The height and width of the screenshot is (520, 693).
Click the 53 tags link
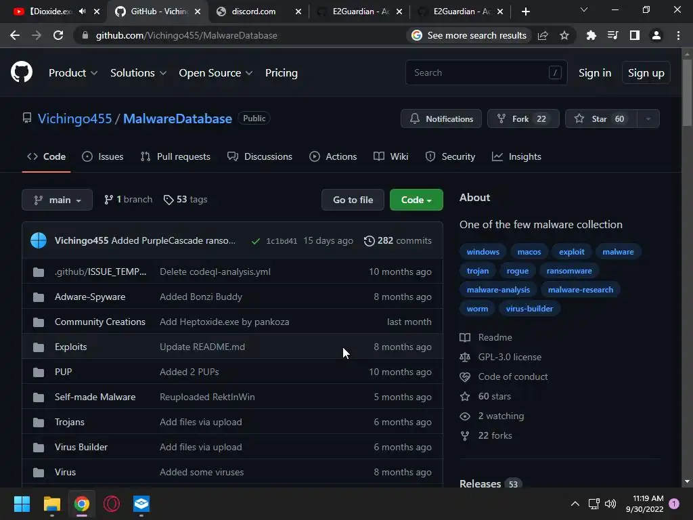(185, 200)
